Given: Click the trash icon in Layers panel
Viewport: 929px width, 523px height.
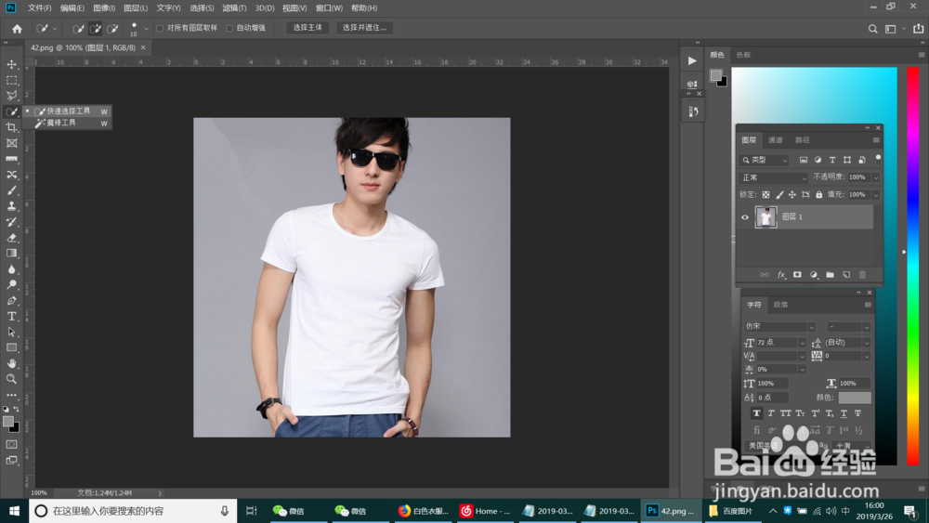Looking at the screenshot, I should (862, 275).
